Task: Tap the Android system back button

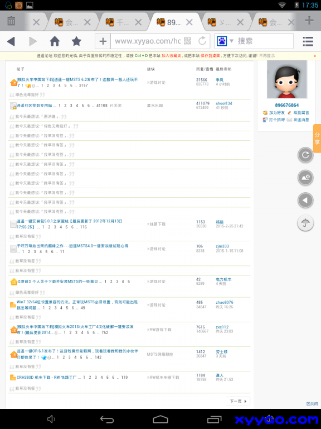Action: [107, 419]
